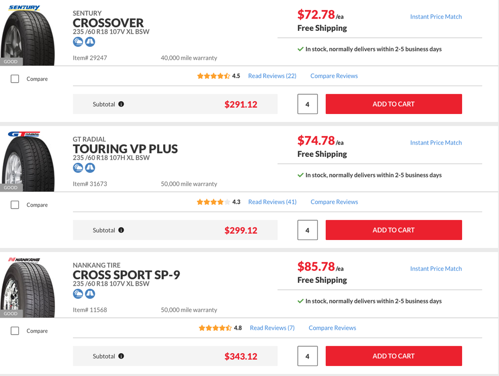Click the Subtotal info icon for Nankang tire

121,357
